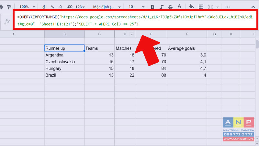
Task: Select Teams value 15 for Hungary
Action: click(x=99, y=68)
